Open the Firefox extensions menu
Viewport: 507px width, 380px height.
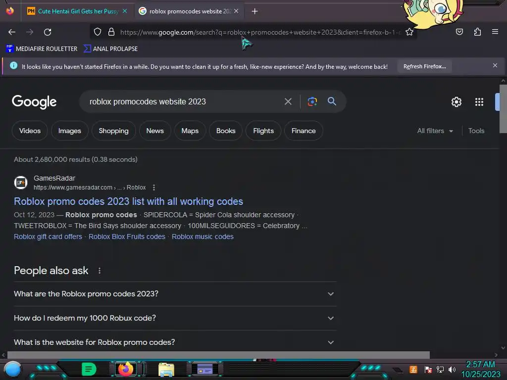(477, 32)
